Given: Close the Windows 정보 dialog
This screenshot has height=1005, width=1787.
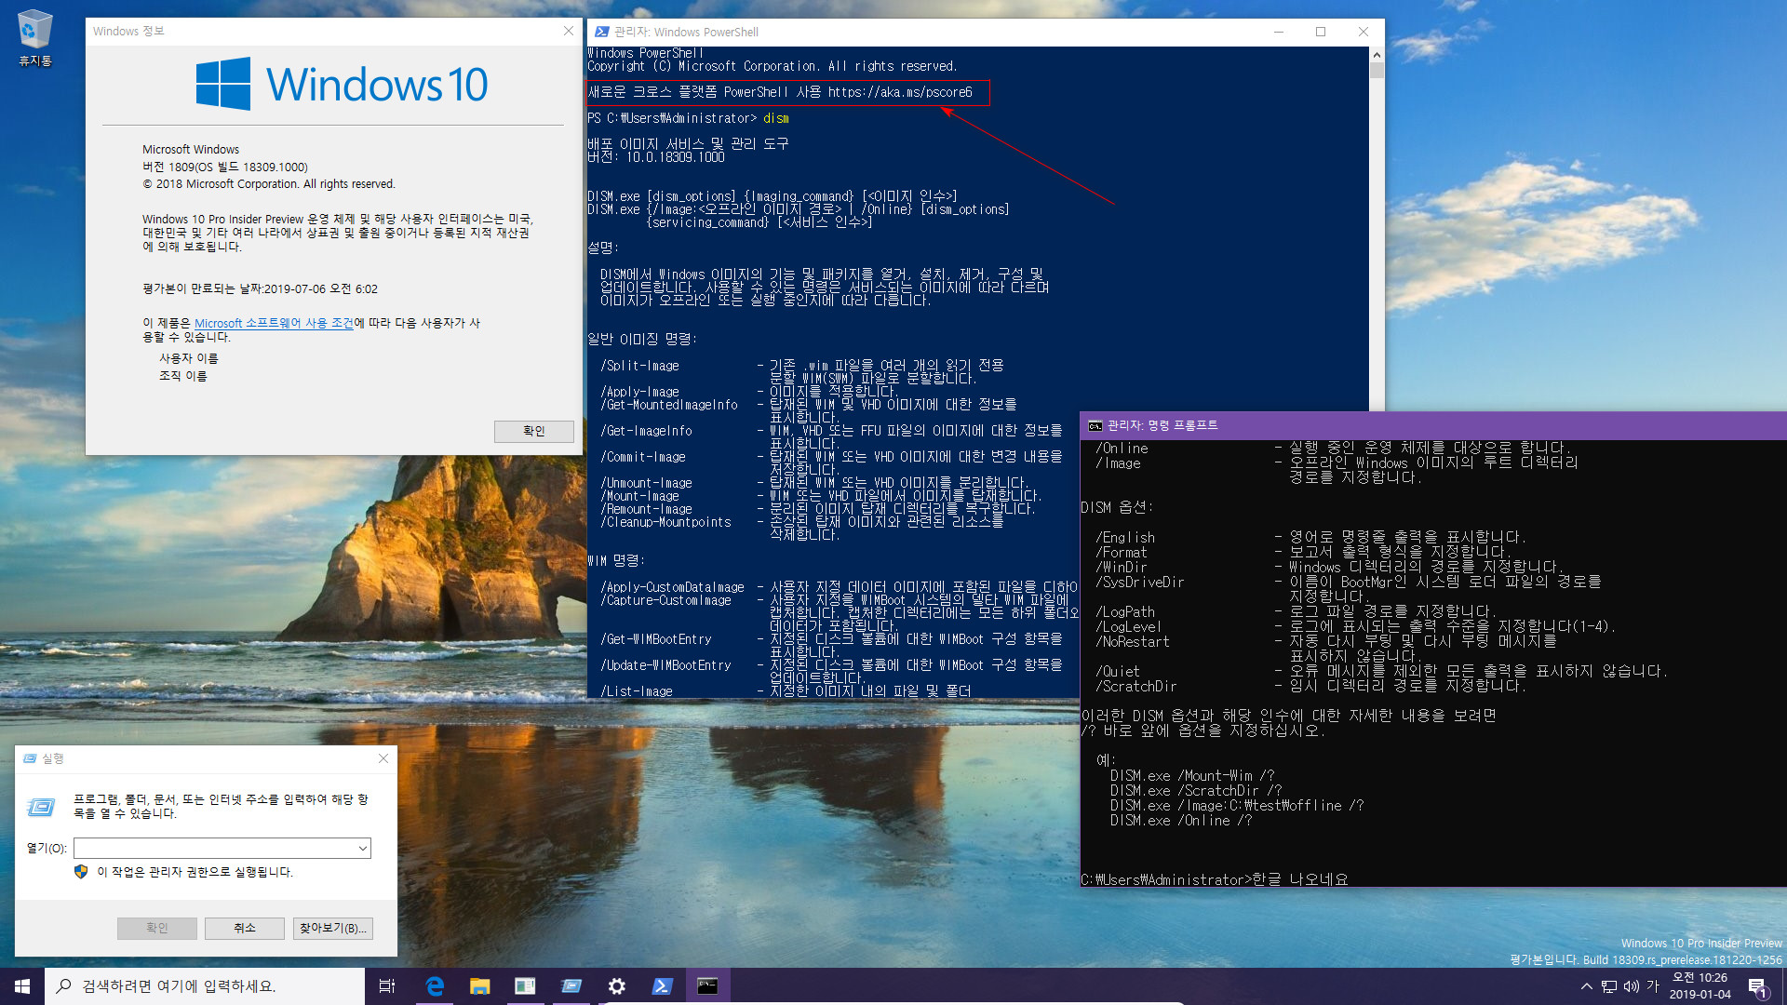Looking at the screenshot, I should (x=569, y=31).
